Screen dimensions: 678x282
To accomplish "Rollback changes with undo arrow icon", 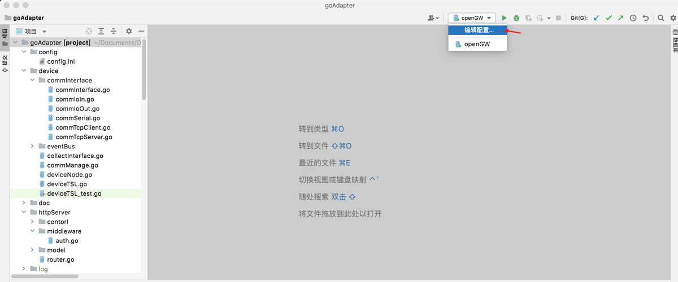I will (645, 18).
